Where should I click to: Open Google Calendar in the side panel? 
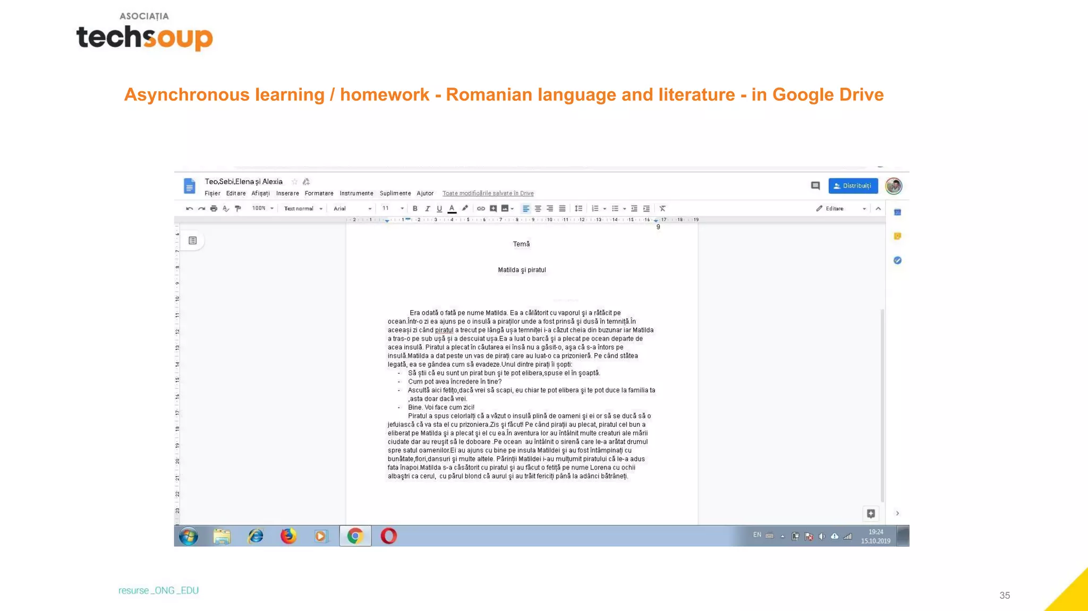[x=897, y=212]
